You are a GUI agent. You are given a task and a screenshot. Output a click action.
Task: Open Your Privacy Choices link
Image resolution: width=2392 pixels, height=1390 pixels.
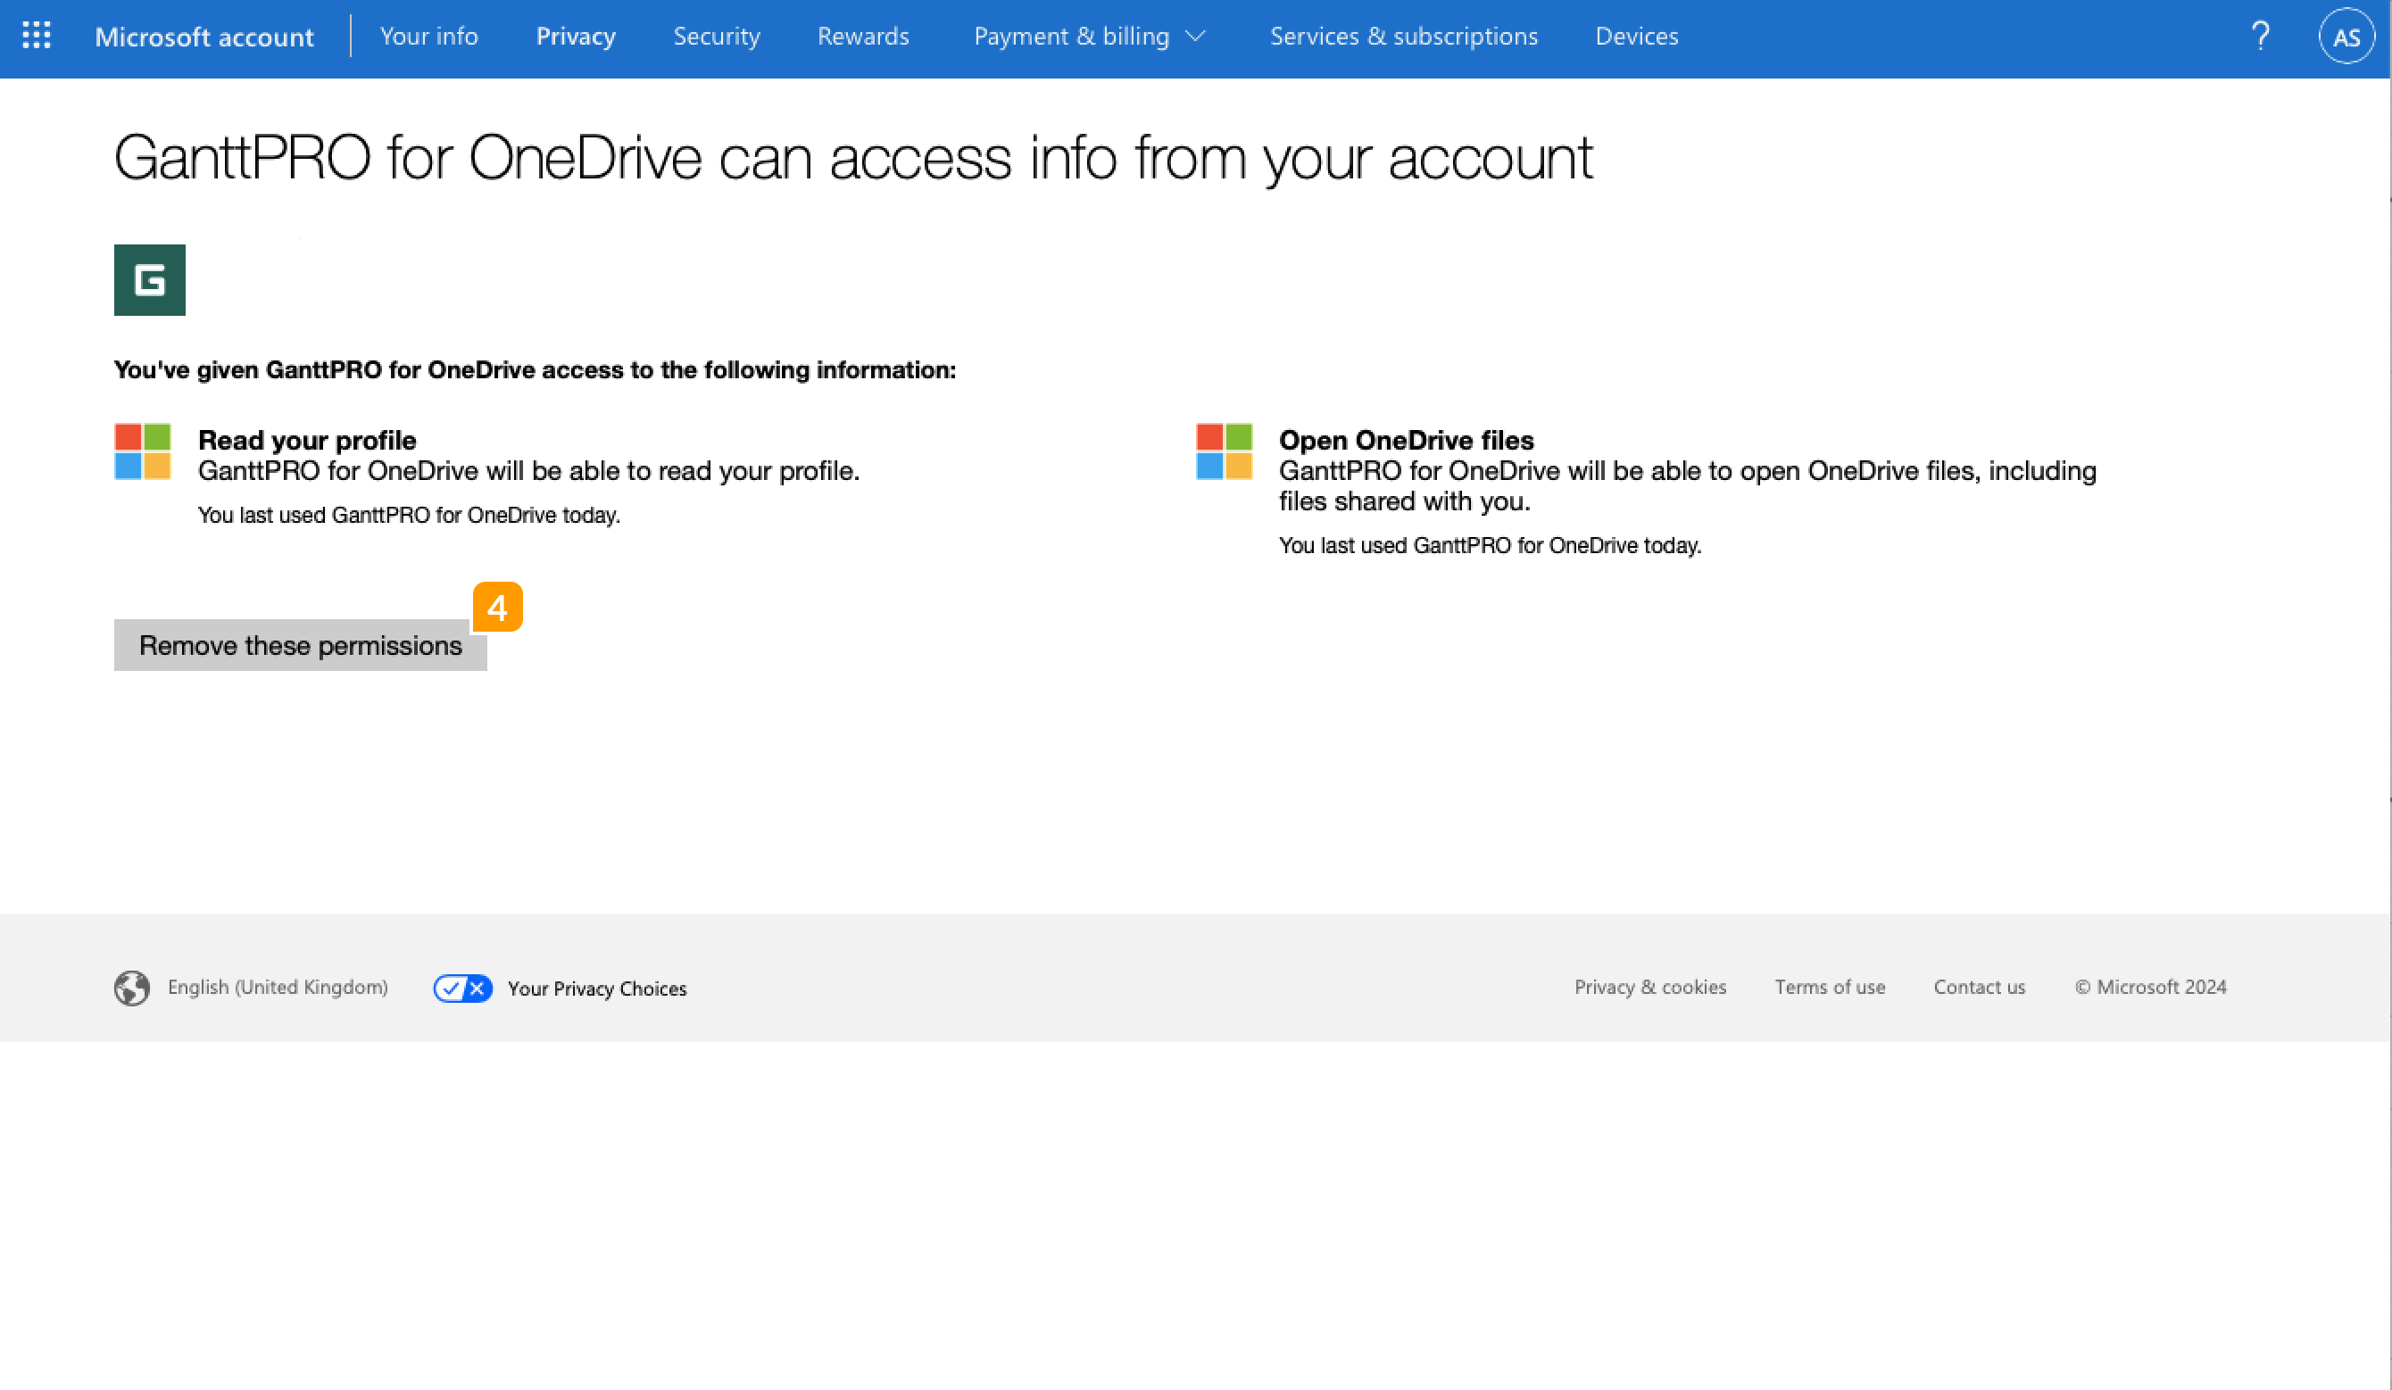(597, 988)
